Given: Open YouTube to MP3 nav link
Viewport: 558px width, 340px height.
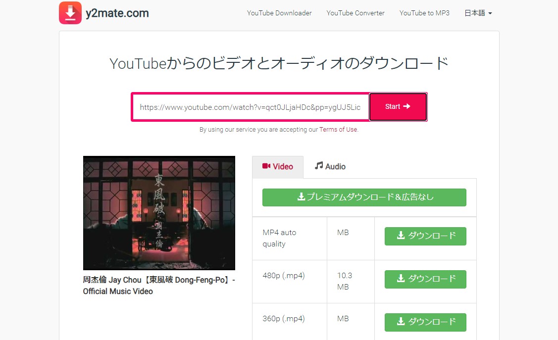Looking at the screenshot, I should click(x=424, y=13).
